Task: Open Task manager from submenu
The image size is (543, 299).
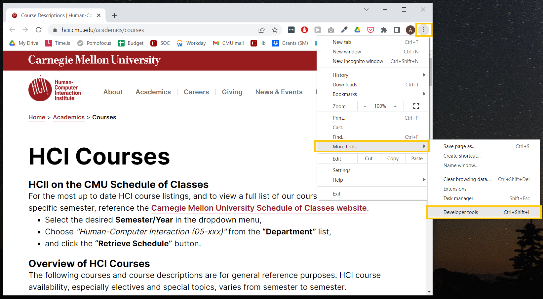Action: click(x=484, y=198)
